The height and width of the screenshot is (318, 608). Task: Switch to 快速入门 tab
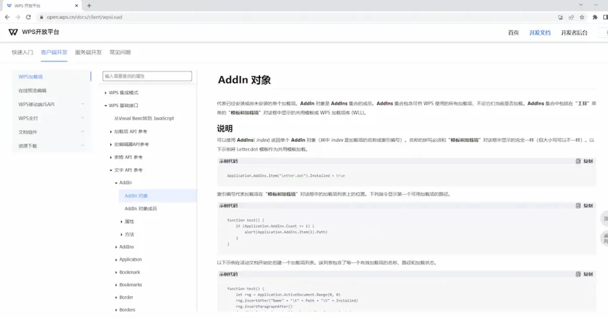(22, 52)
